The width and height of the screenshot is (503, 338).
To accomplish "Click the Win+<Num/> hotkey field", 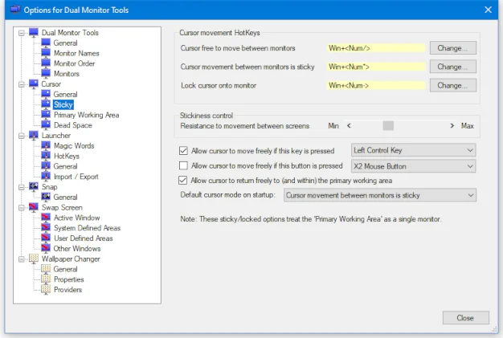I will (376, 48).
